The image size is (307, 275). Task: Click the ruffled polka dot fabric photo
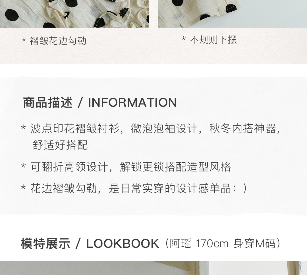click(74, 14)
